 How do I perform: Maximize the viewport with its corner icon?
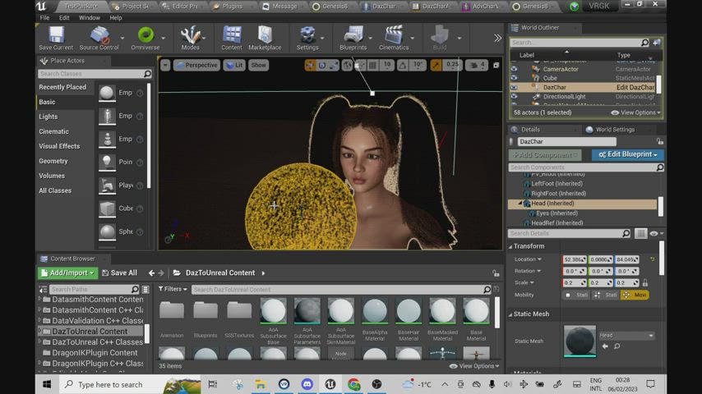(496, 66)
